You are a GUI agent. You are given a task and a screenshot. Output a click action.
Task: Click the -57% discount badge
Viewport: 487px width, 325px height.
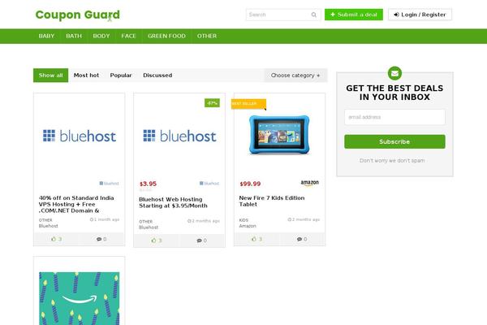point(212,103)
